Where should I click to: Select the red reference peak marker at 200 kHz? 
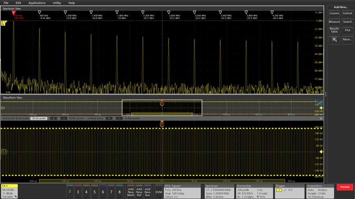point(14,13)
